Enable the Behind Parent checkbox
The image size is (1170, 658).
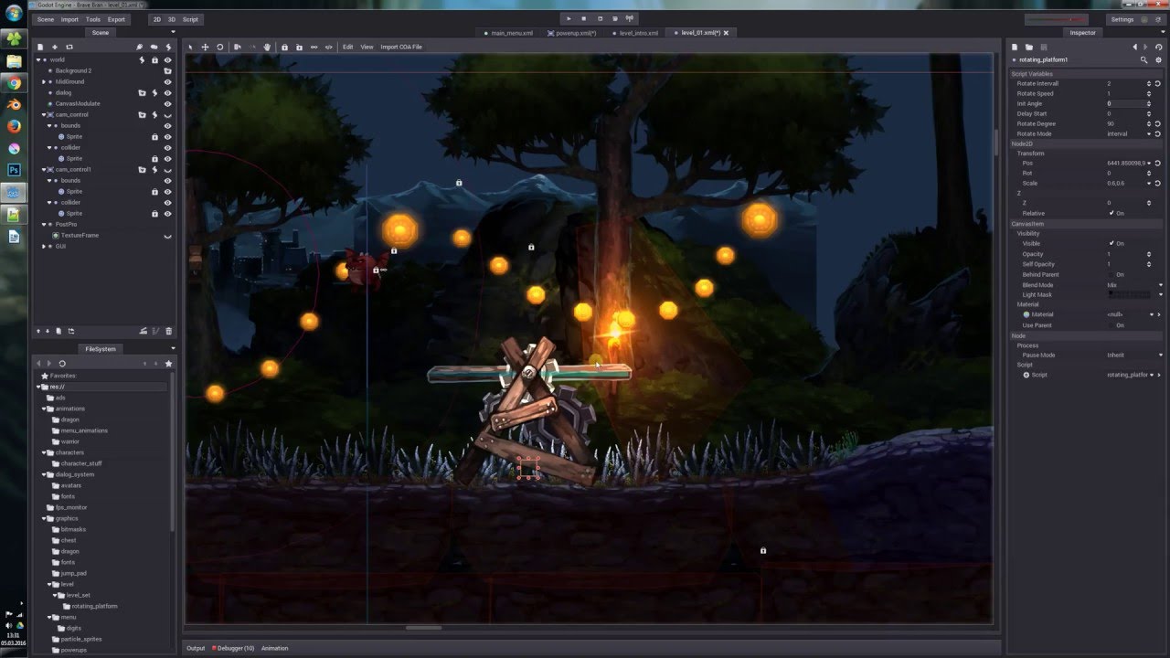tap(1111, 274)
